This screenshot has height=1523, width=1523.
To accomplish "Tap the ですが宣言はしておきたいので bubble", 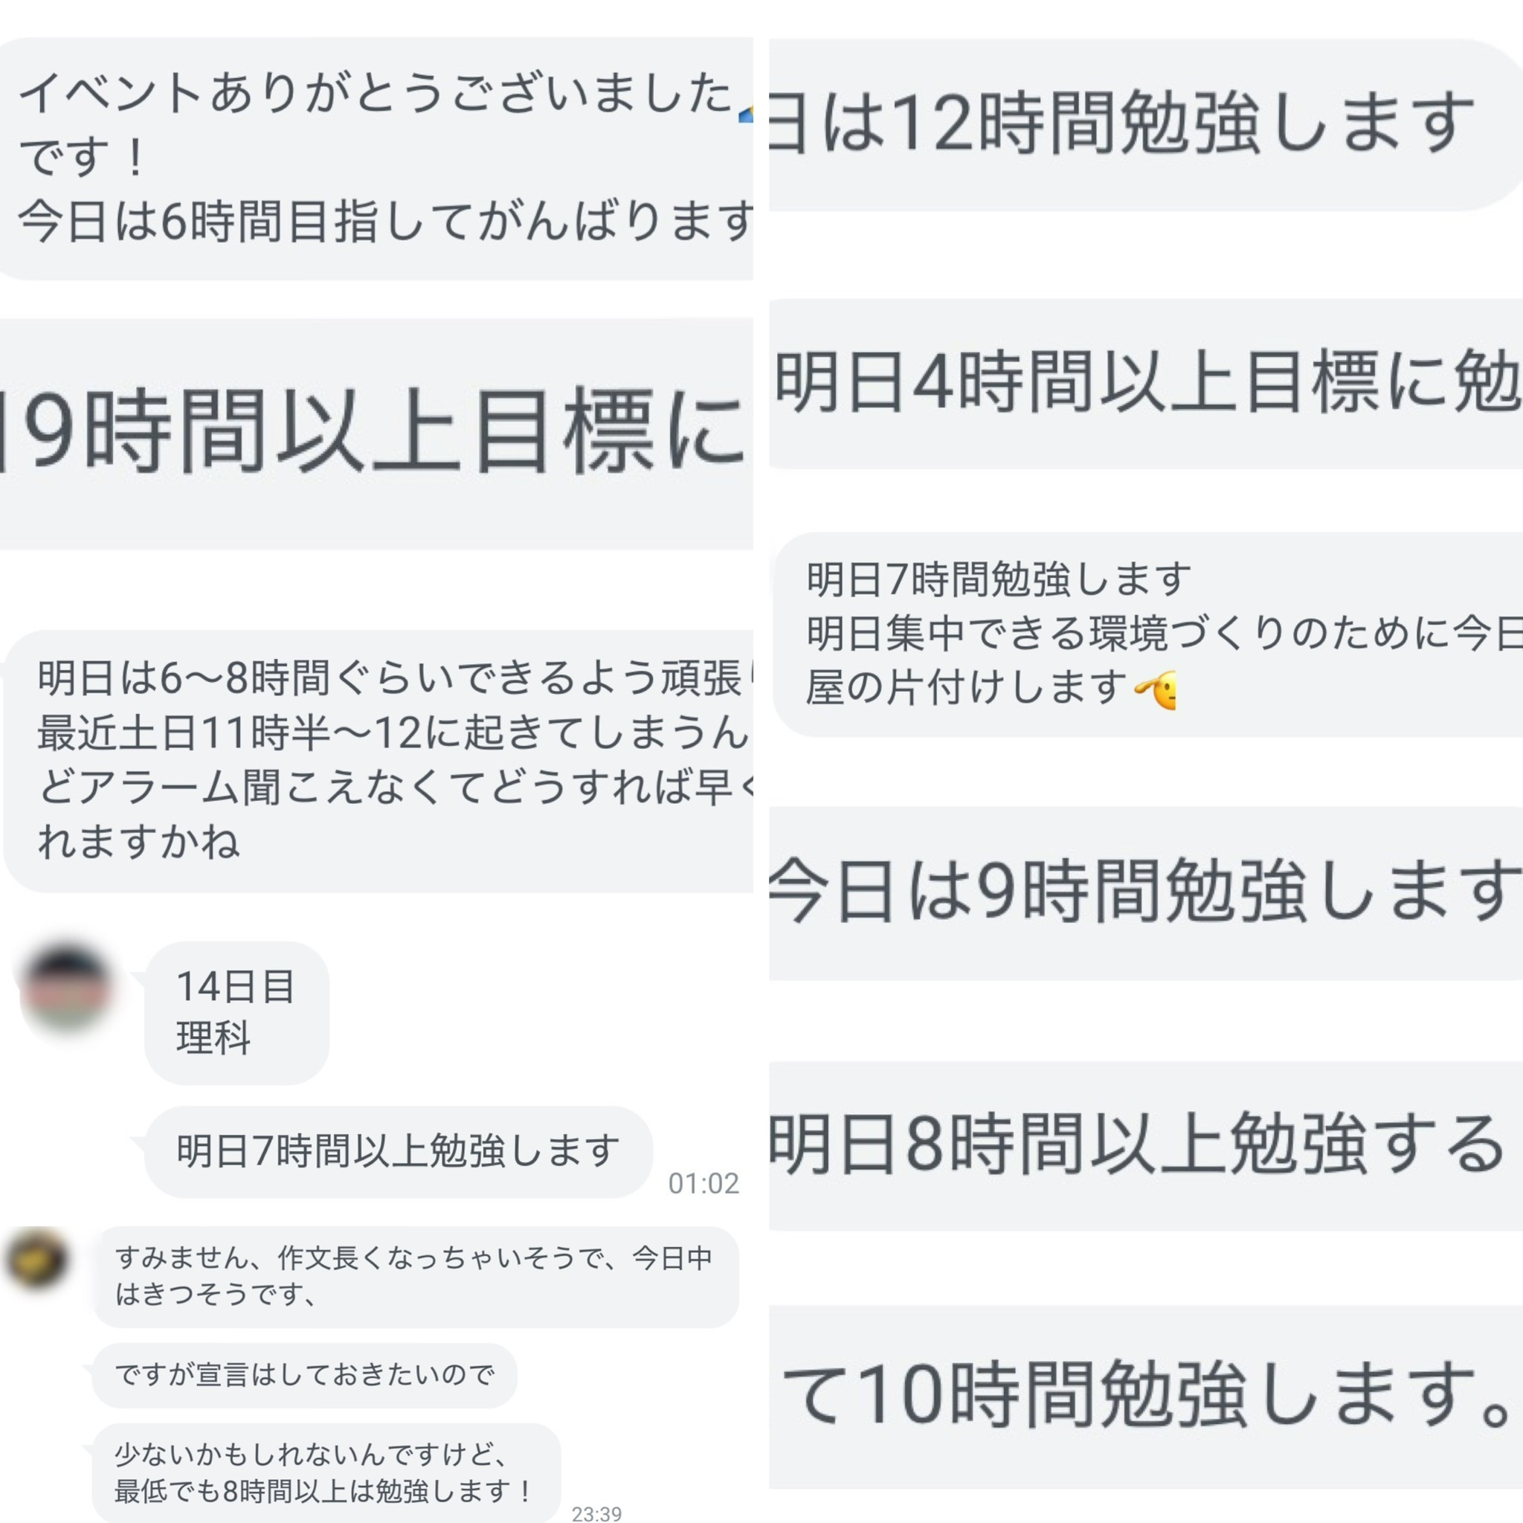I will coord(304,1375).
